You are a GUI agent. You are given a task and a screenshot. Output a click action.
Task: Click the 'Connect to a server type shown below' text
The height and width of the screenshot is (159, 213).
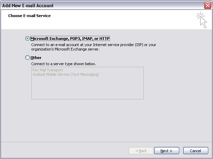(63, 64)
